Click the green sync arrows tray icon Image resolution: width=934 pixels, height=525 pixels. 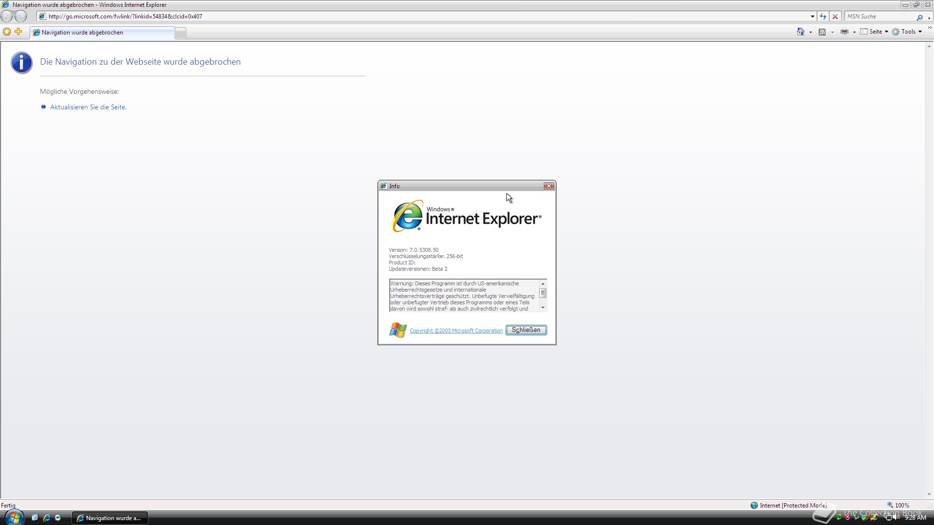pos(839,517)
